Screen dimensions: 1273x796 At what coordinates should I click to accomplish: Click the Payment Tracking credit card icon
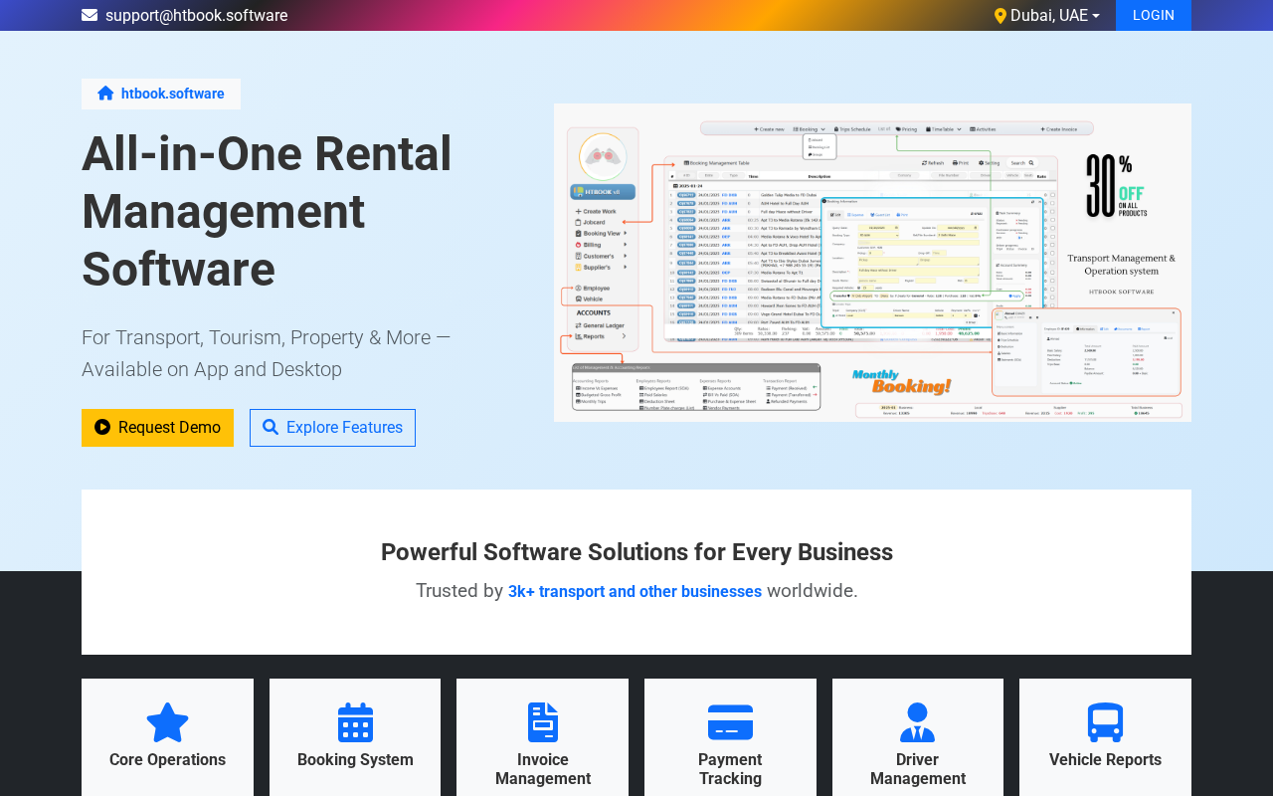(730, 722)
